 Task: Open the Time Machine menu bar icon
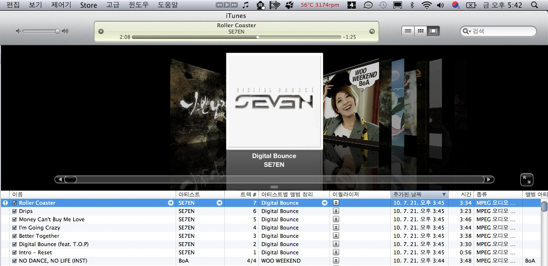[x=383, y=5]
